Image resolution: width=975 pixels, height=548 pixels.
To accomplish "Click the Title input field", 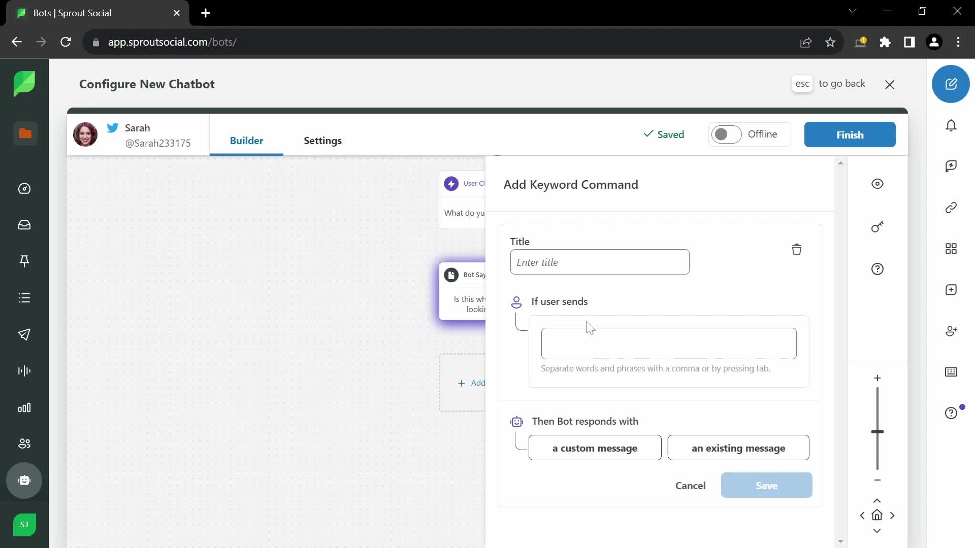I will (x=600, y=262).
